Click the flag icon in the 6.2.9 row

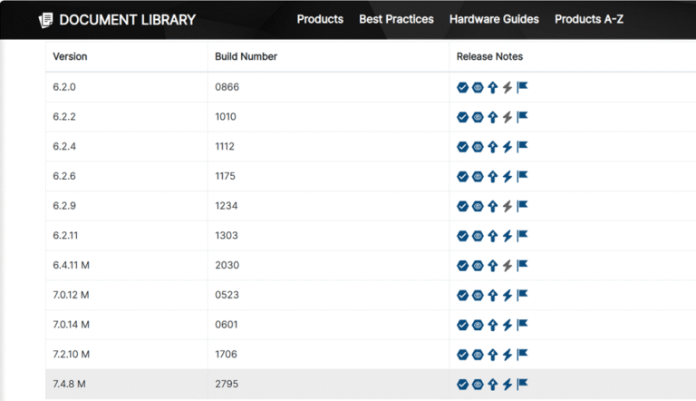click(x=522, y=206)
